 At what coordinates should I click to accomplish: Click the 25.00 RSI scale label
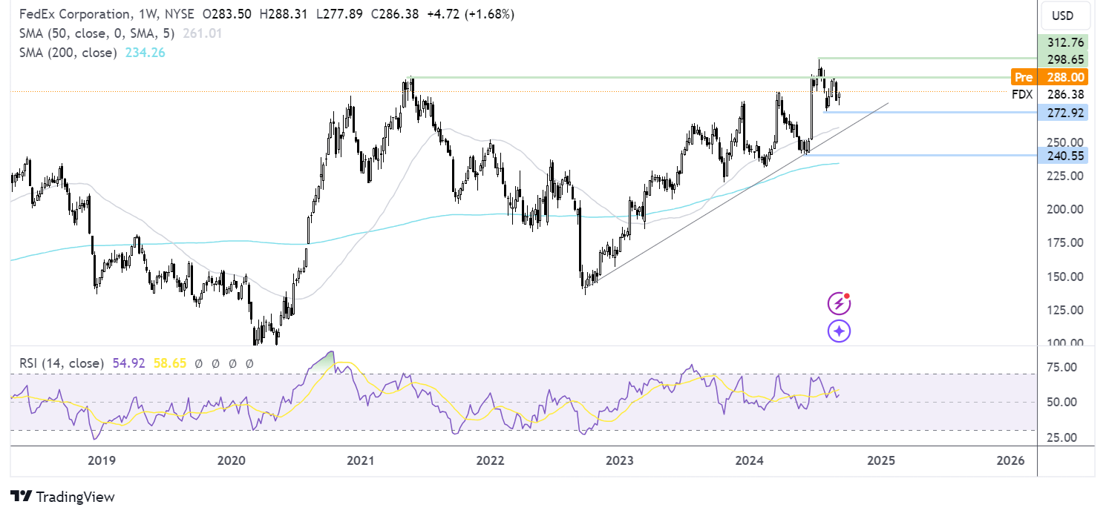coord(1061,437)
